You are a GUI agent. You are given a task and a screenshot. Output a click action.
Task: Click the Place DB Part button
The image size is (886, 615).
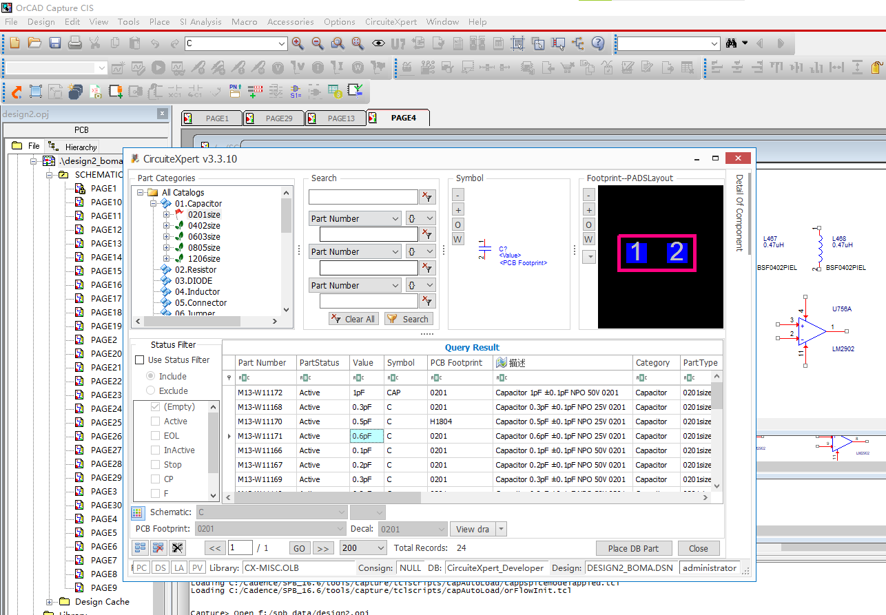coord(633,548)
